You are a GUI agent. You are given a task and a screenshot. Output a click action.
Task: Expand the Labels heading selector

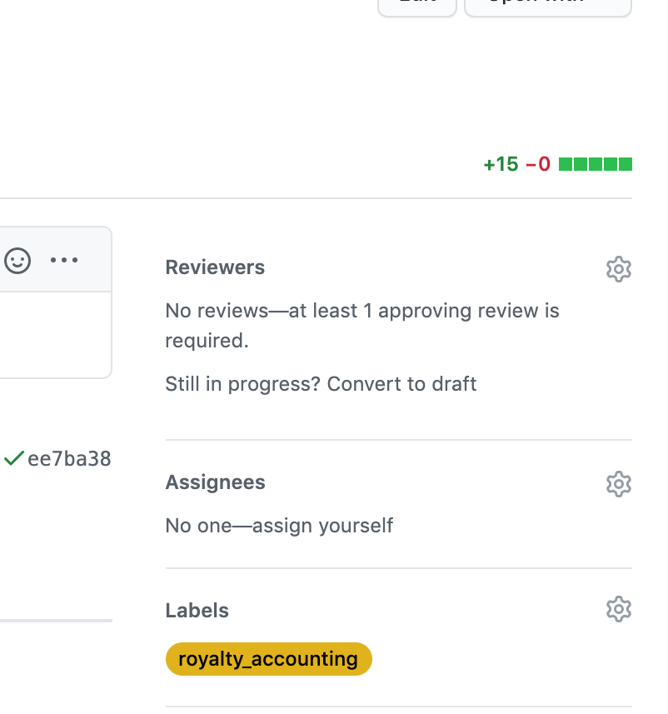tap(197, 611)
